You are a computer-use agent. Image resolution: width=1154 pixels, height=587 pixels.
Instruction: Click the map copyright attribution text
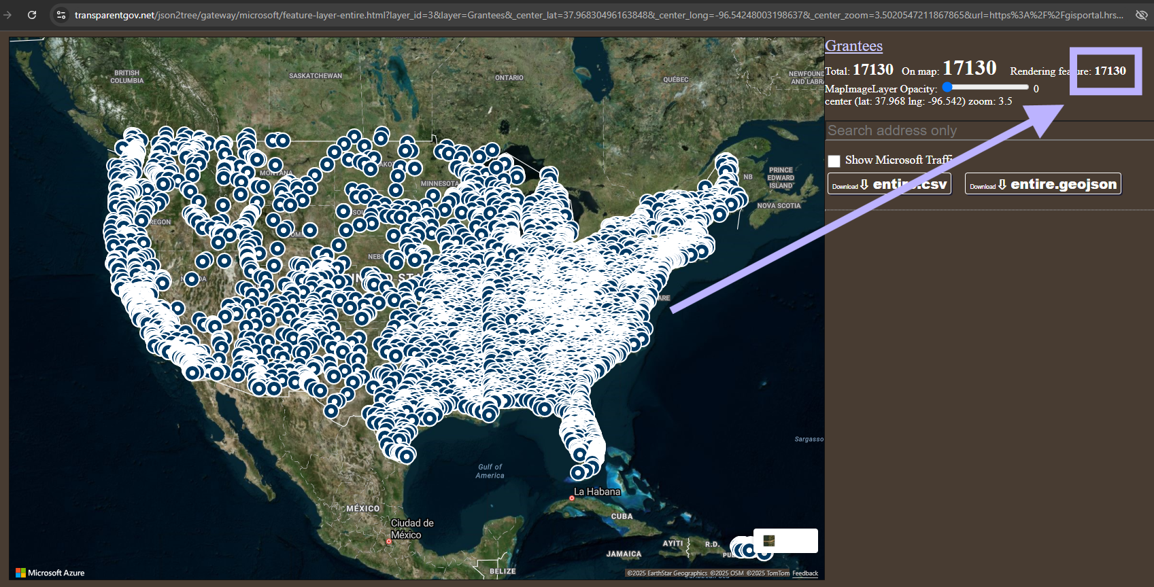[708, 573]
